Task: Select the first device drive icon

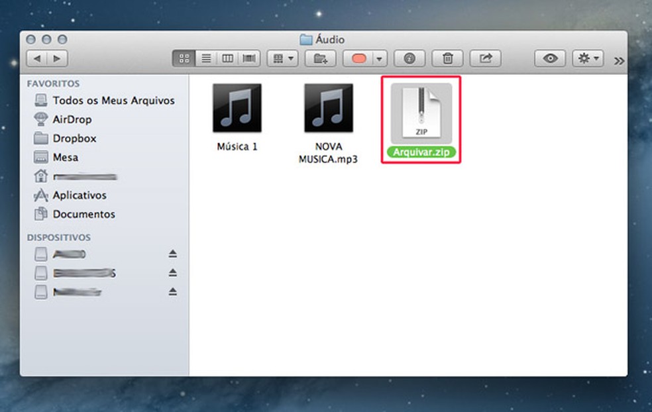Action: 41,254
